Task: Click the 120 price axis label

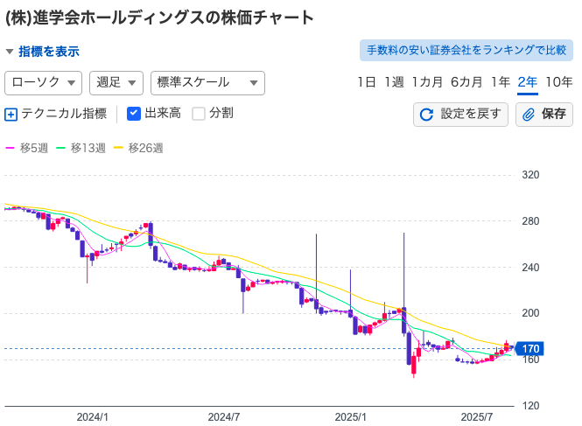Action: 530,406
